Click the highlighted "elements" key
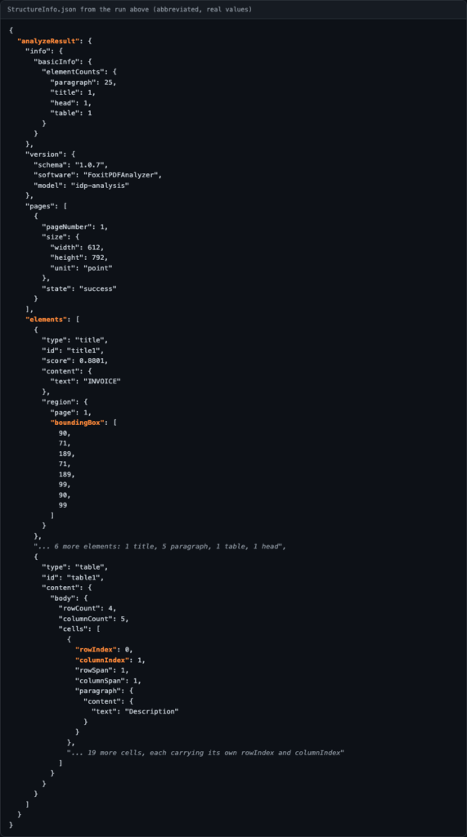467x837 pixels. coord(45,320)
